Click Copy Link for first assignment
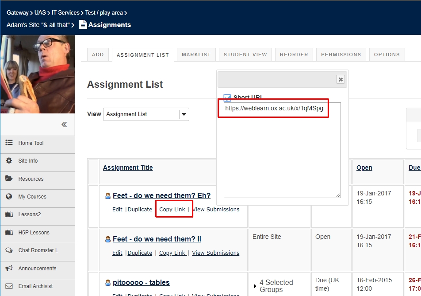 click(172, 210)
